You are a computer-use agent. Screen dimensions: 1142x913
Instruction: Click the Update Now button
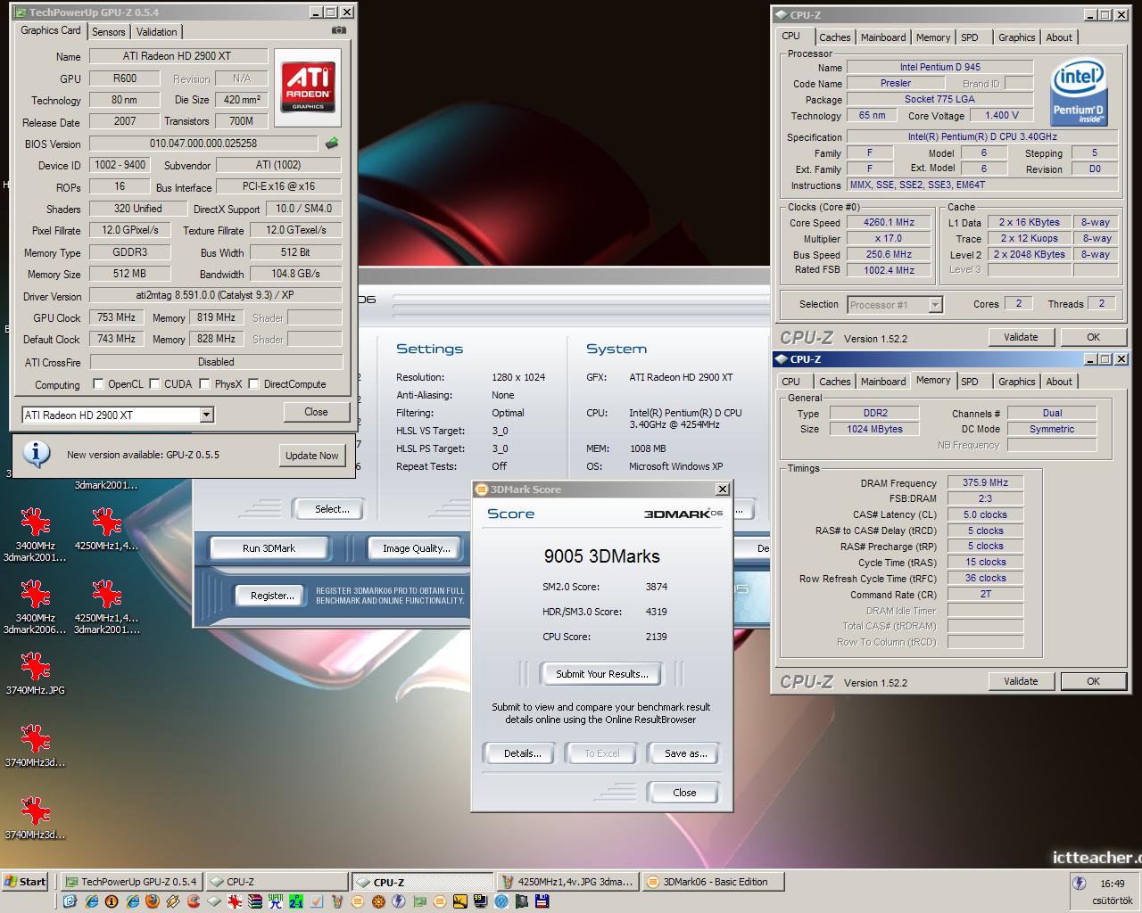tap(312, 455)
